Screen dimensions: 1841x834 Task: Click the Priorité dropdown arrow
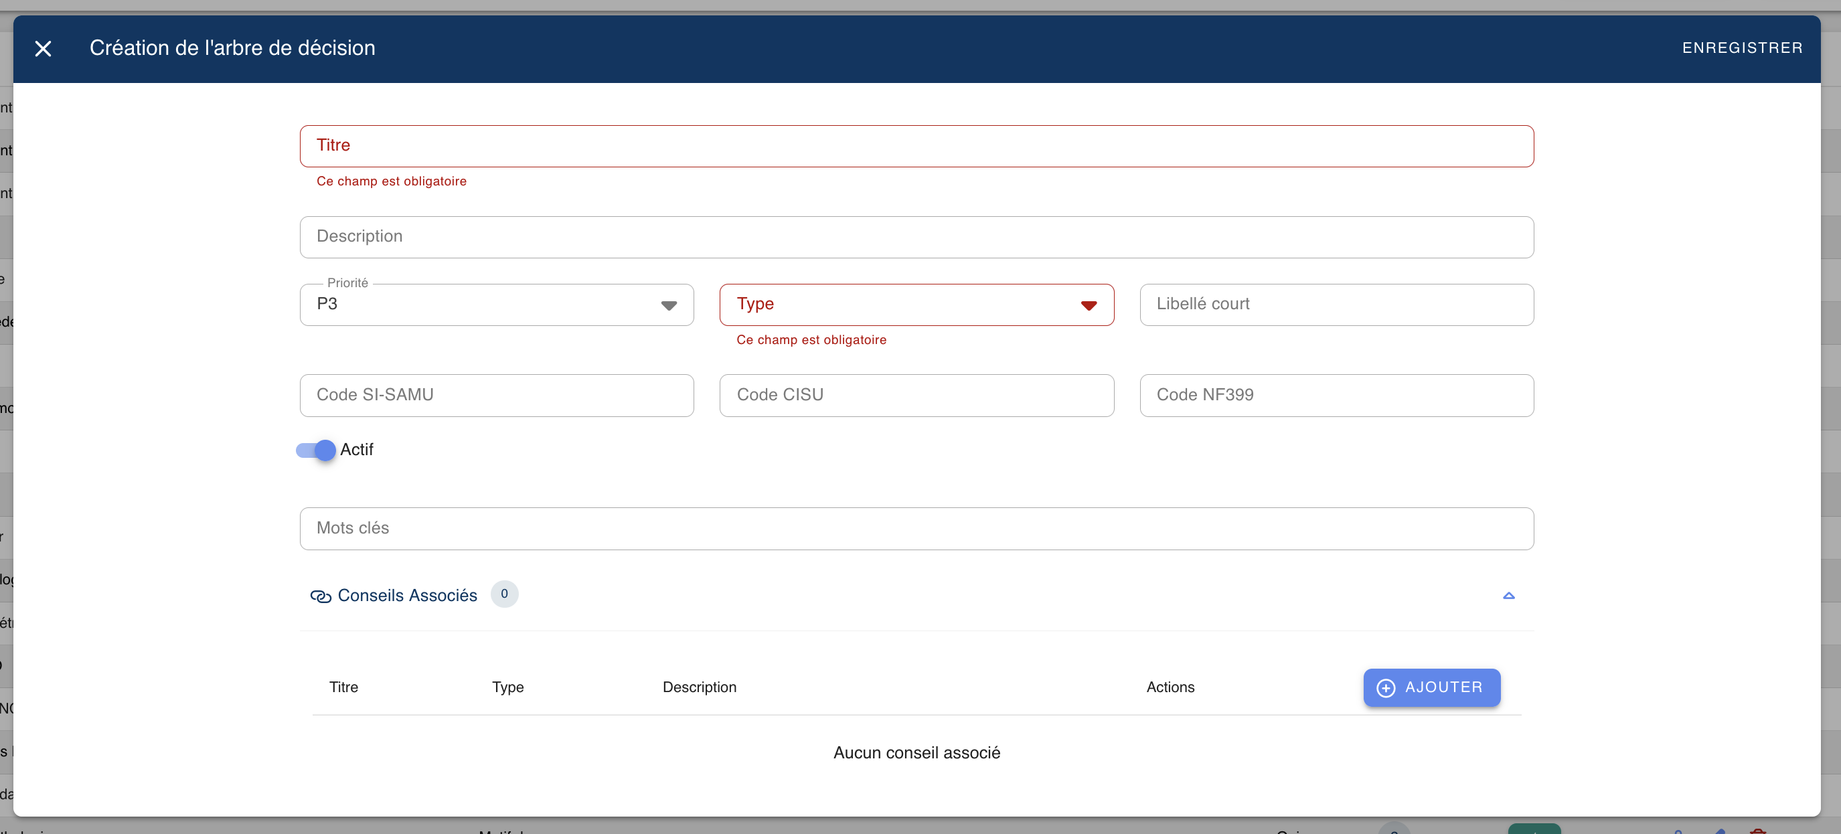pos(668,305)
